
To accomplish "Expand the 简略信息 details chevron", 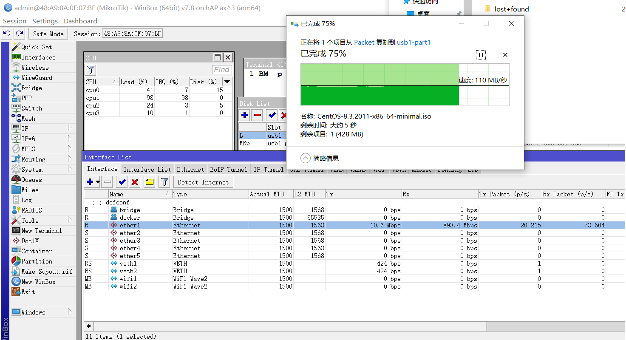I will 306,158.
